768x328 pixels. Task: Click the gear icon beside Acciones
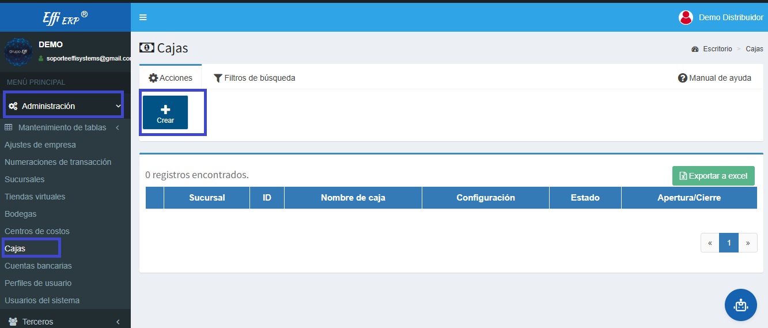coord(153,78)
